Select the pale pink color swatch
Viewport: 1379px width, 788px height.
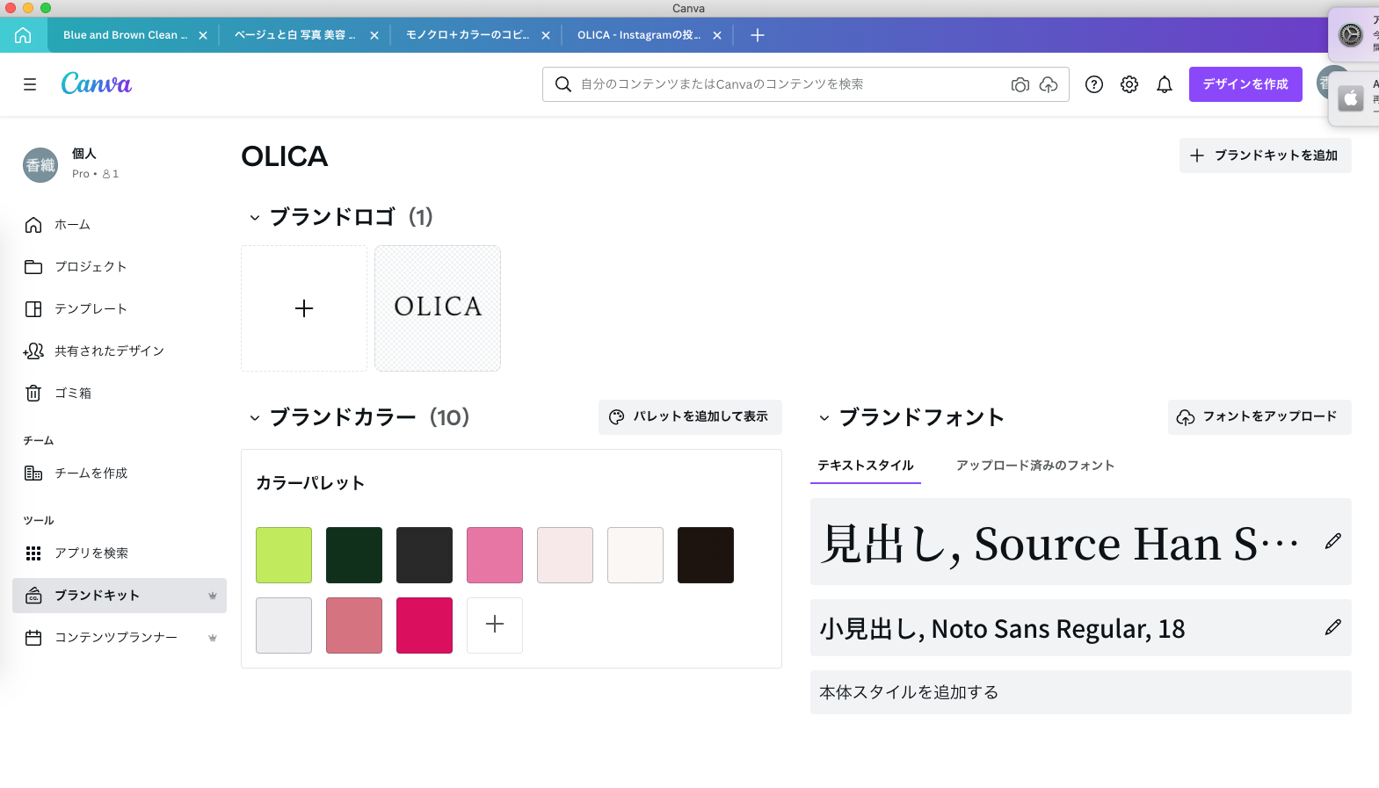coord(565,555)
